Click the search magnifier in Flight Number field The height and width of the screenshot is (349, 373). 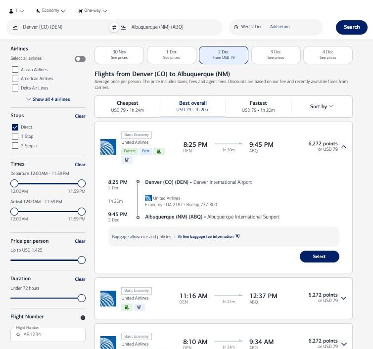tap(18, 335)
